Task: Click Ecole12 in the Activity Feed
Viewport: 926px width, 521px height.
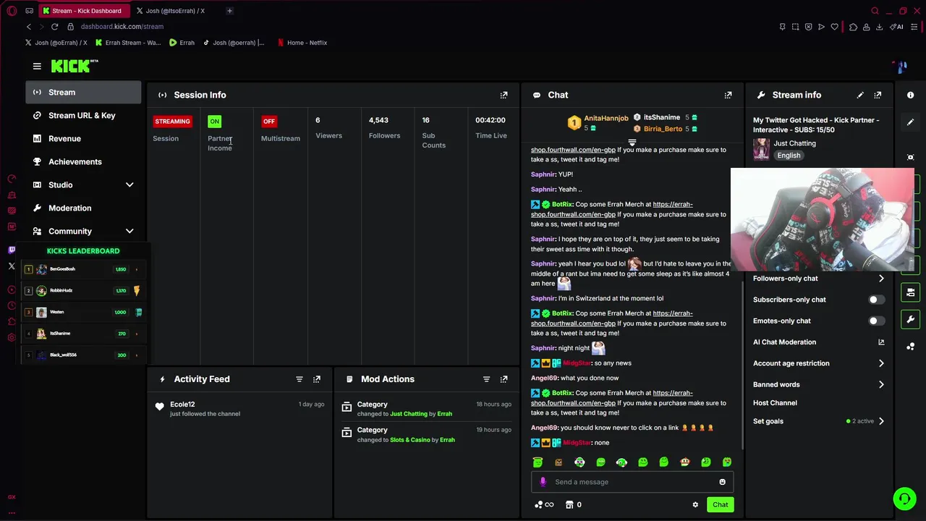Action: pyautogui.click(x=182, y=404)
